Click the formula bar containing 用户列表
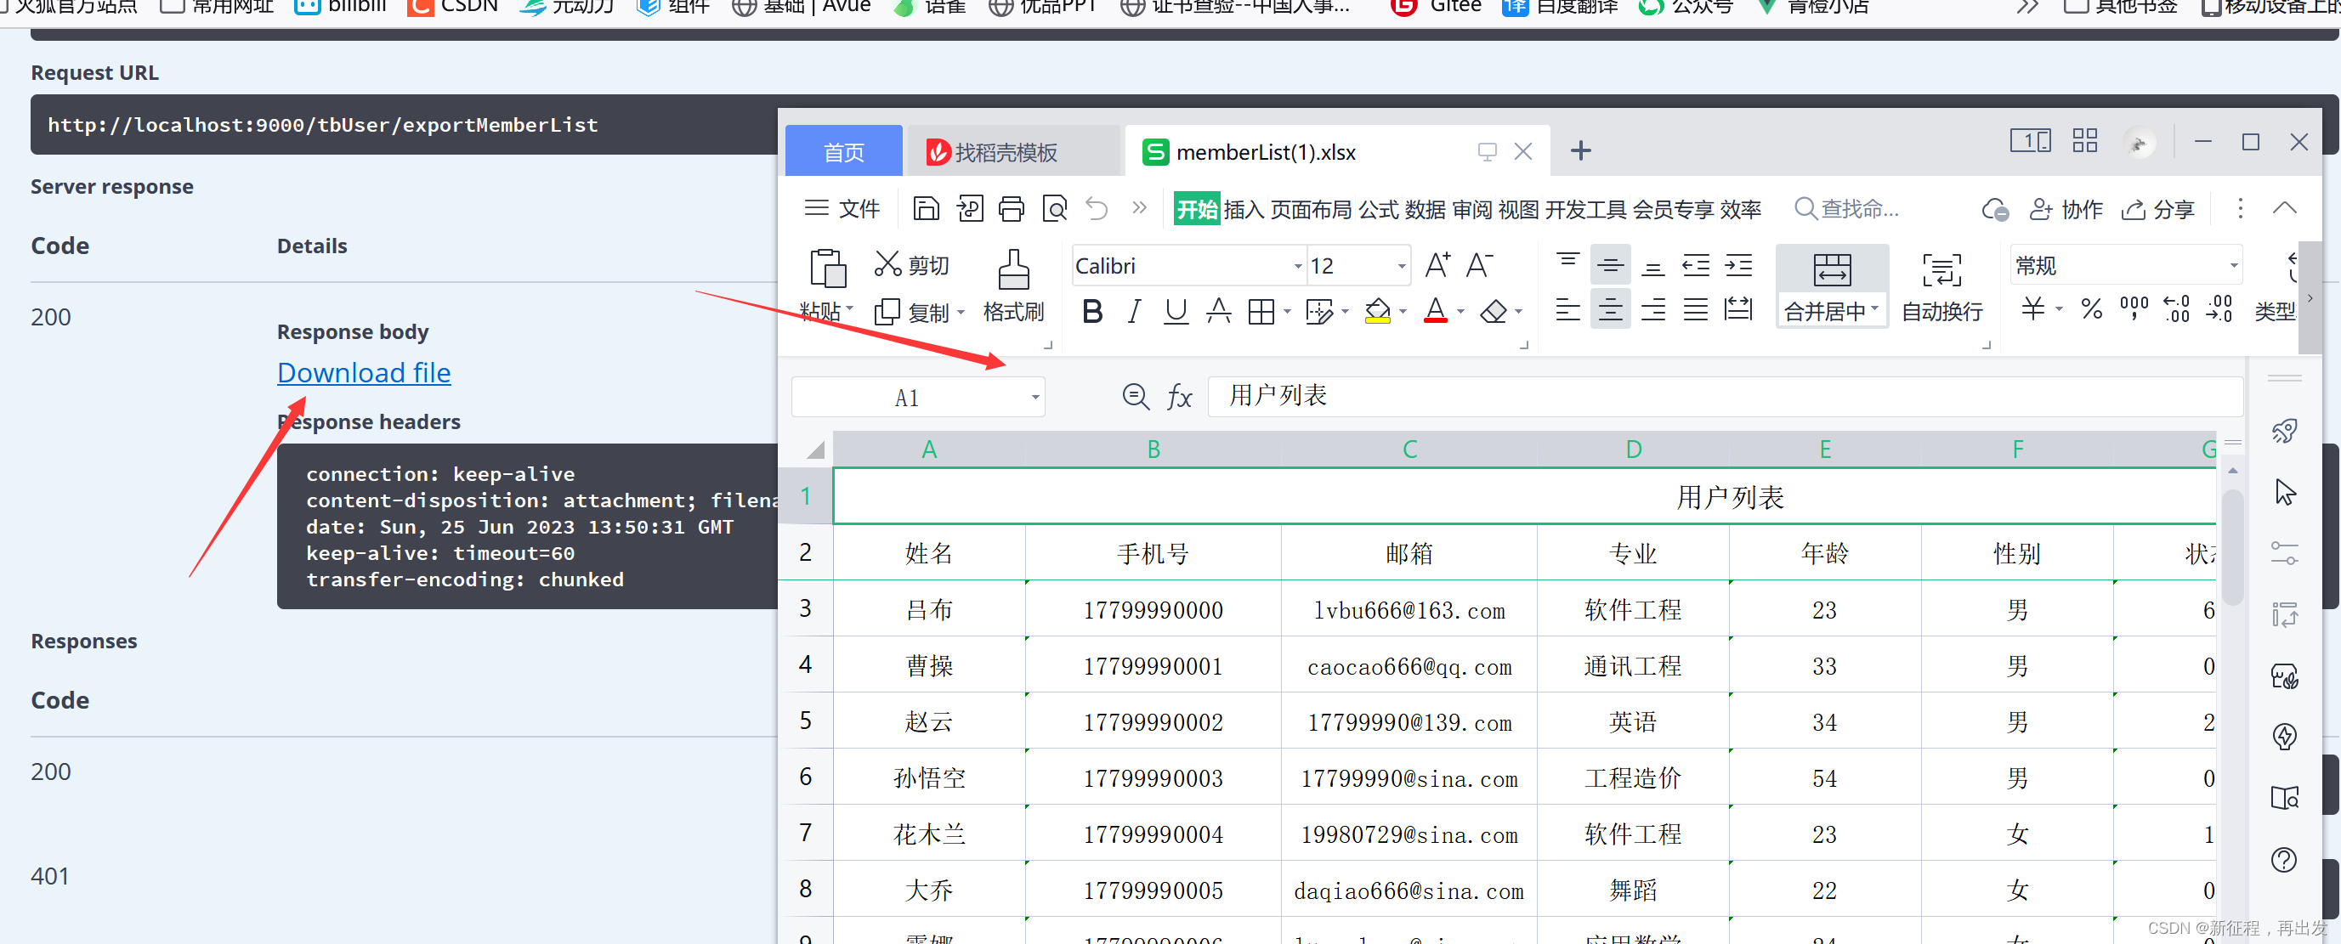 1723,396
